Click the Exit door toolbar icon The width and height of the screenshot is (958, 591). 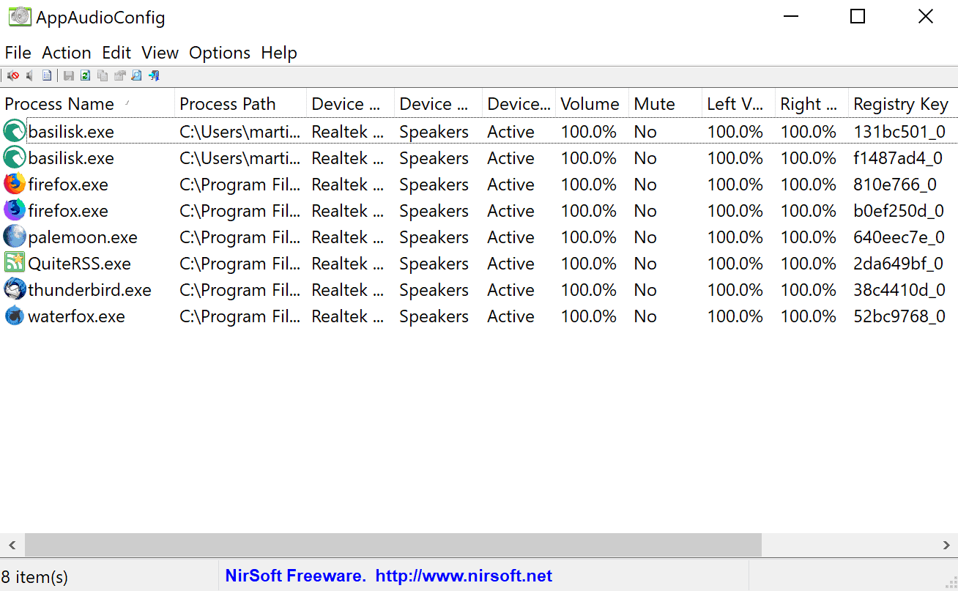[x=154, y=75]
